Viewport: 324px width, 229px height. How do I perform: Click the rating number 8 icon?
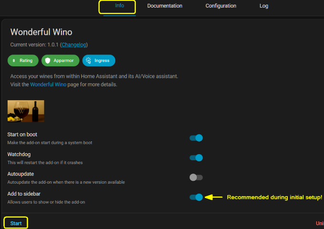click(14, 61)
